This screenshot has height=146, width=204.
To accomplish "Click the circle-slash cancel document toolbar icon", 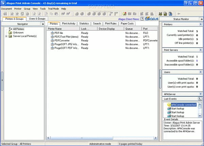I will [22, 14].
